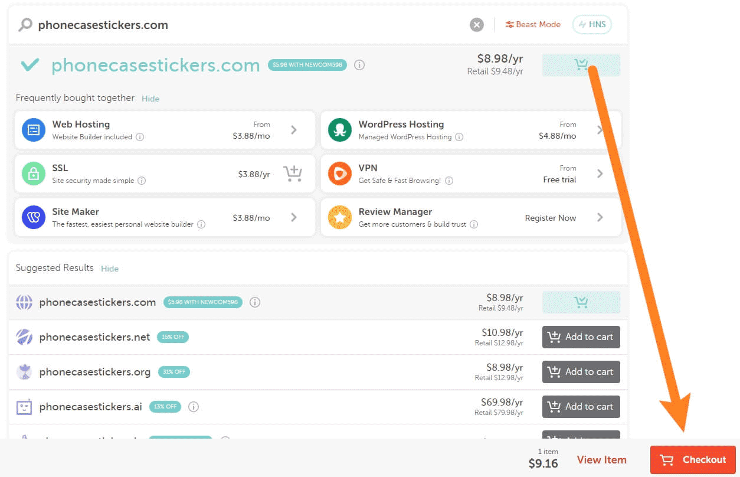Click the Site Maker icon

pos(34,217)
